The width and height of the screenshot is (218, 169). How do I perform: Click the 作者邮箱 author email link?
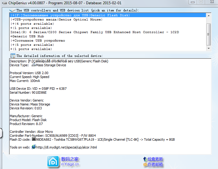tap(155, 164)
